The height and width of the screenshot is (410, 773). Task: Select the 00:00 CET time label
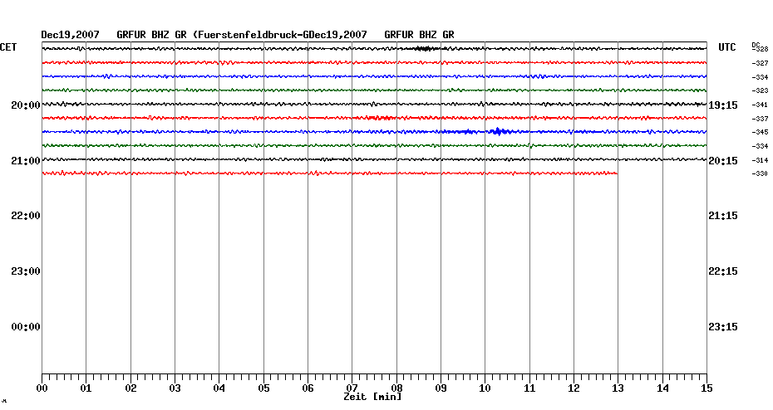coord(26,327)
